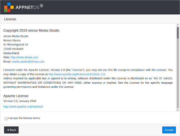Click the left arrow icon on Back
The width and height of the screenshot is (180, 136).
click(8, 130)
